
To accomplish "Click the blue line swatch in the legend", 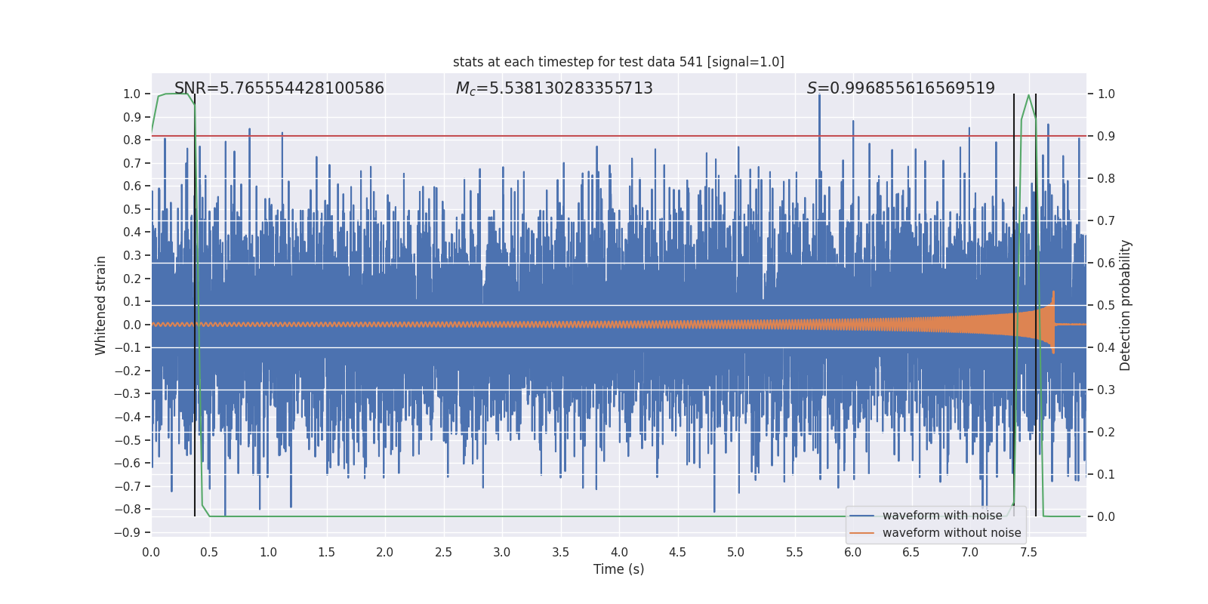I will point(861,516).
